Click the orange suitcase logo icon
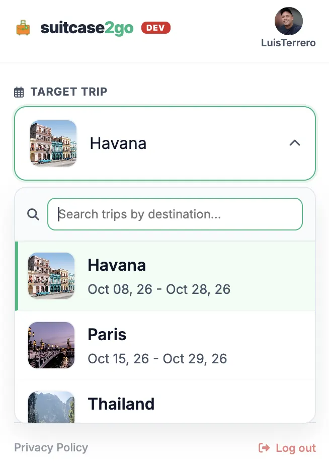The image size is (329, 468). coord(23,28)
